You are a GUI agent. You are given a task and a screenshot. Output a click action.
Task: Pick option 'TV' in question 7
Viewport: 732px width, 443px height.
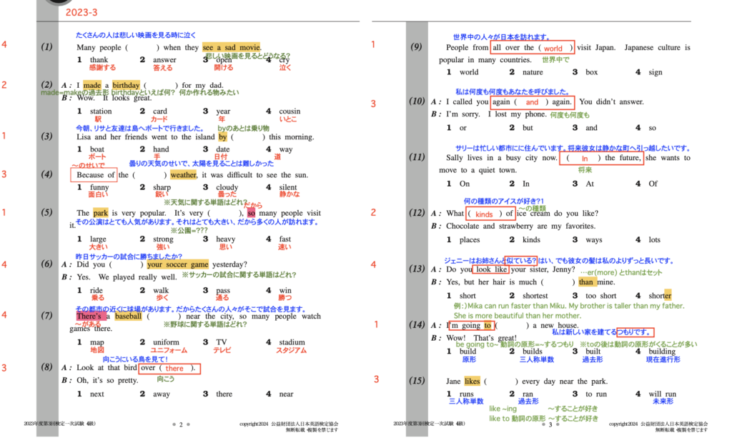click(222, 342)
